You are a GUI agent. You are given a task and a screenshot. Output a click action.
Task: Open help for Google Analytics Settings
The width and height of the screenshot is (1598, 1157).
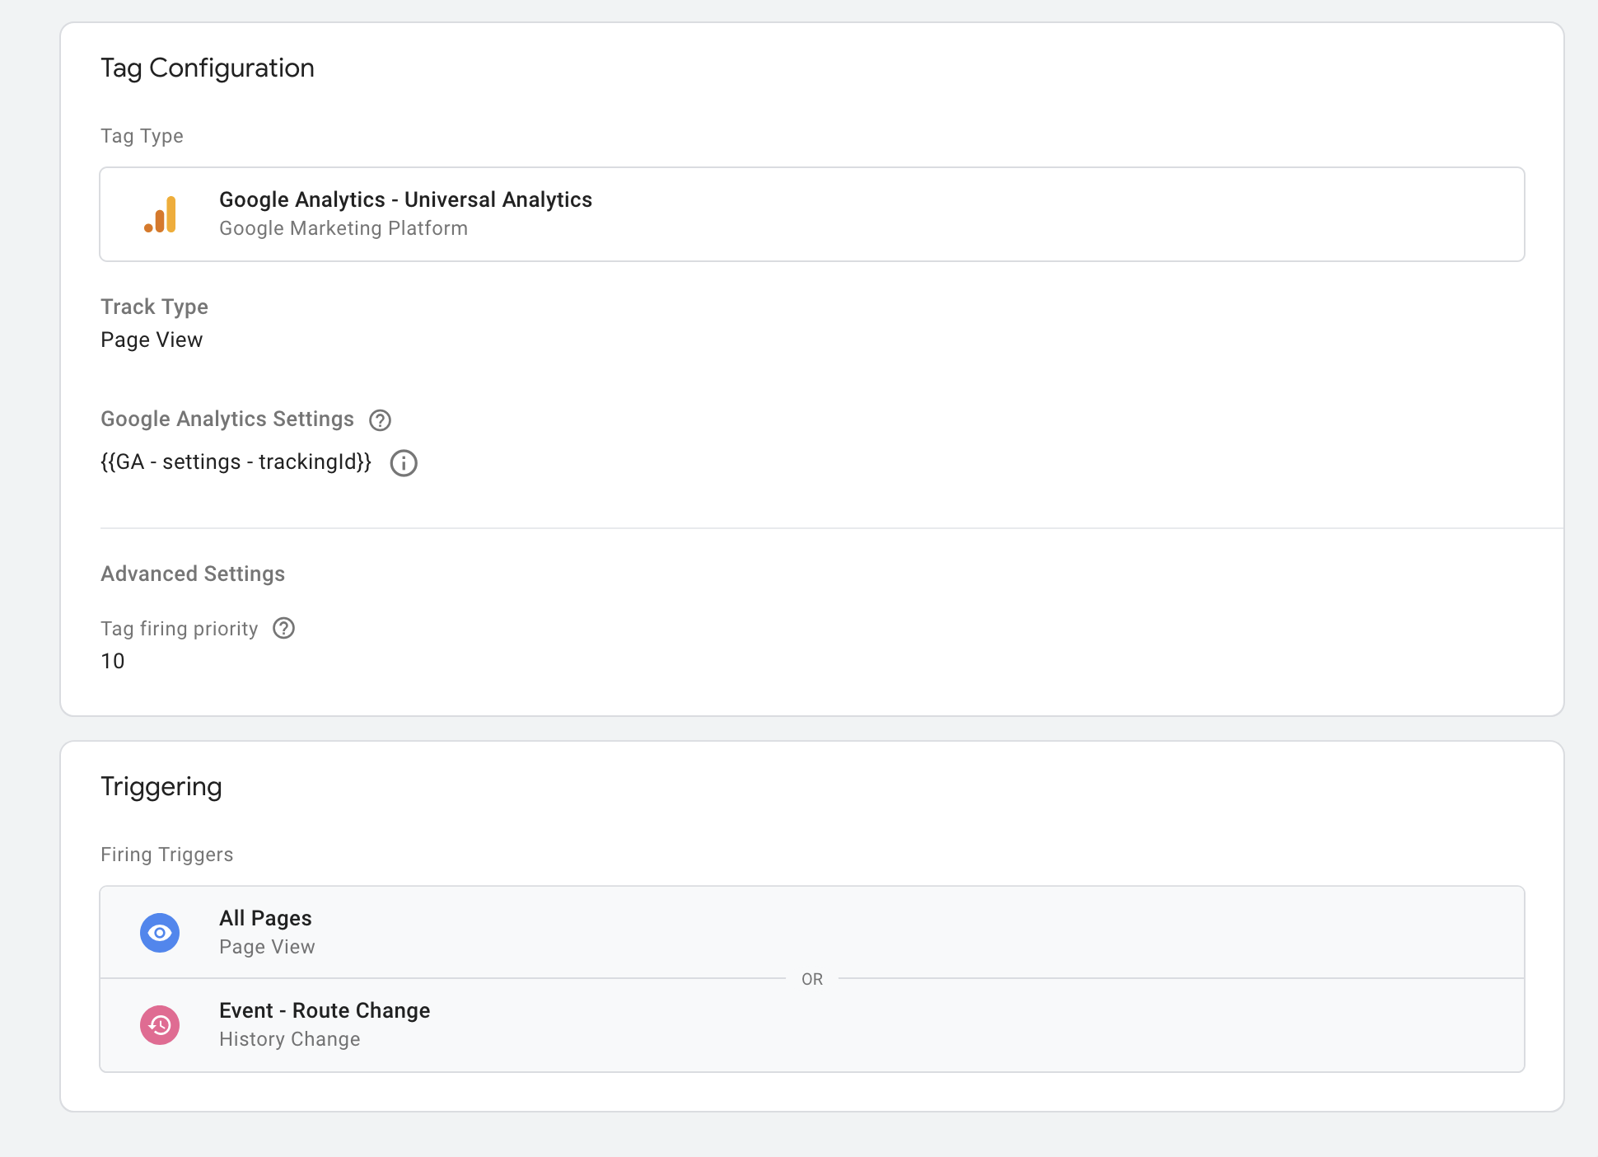(380, 420)
